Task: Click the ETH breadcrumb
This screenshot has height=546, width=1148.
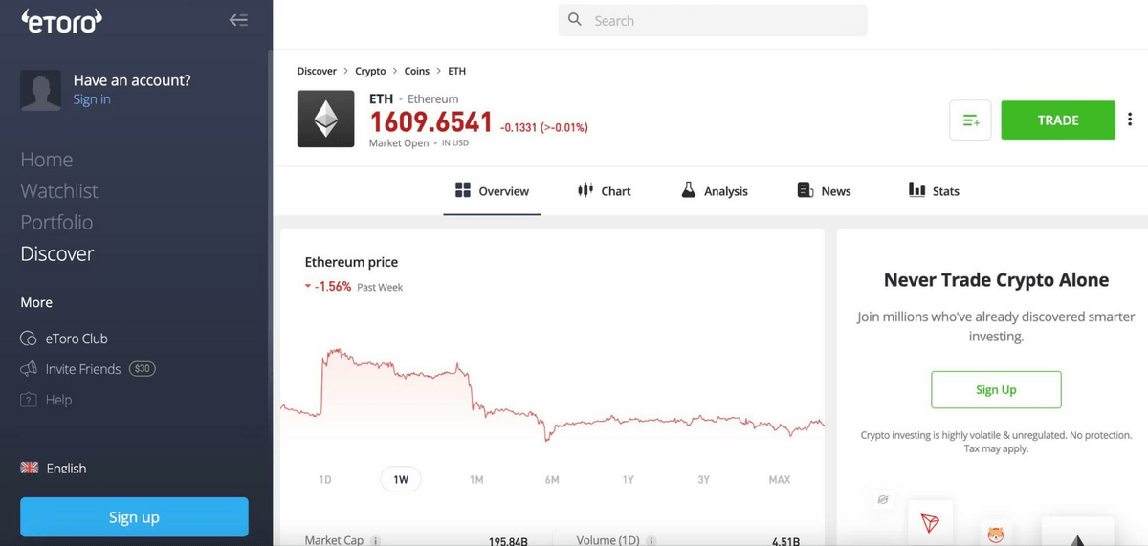Action: tap(457, 71)
